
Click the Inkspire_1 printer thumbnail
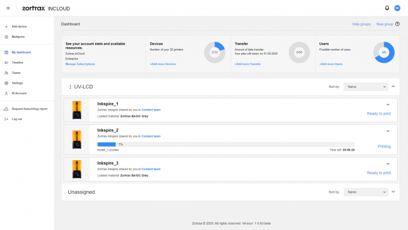[x=77, y=110]
